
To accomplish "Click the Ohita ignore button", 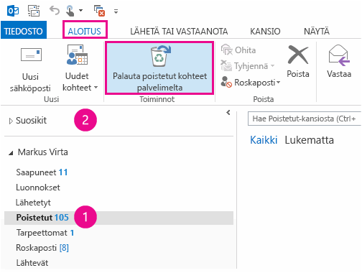I will tap(238, 50).
